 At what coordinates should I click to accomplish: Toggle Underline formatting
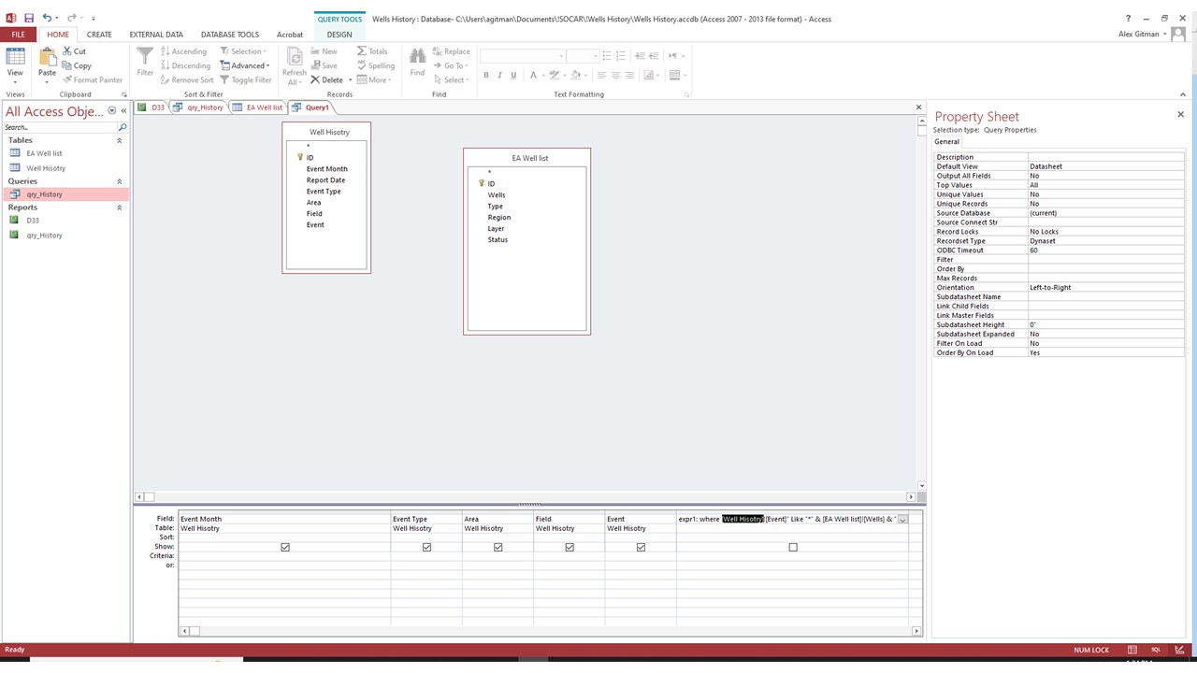pyautogui.click(x=513, y=76)
